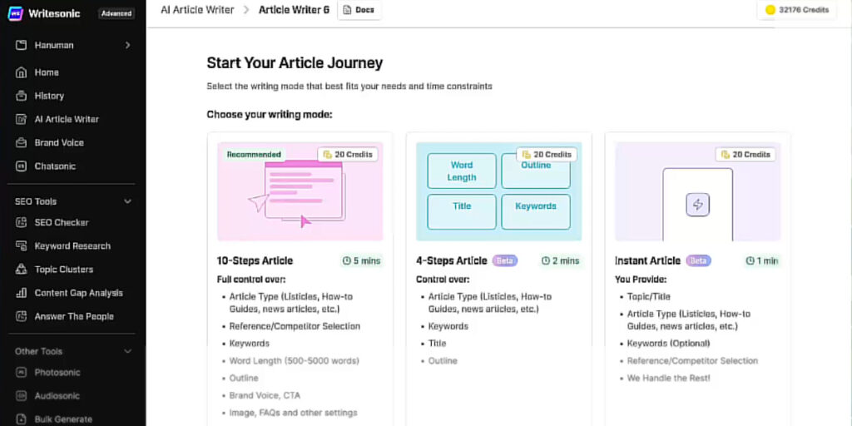Open Keyword Research icon
852x426 pixels.
(21, 245)
